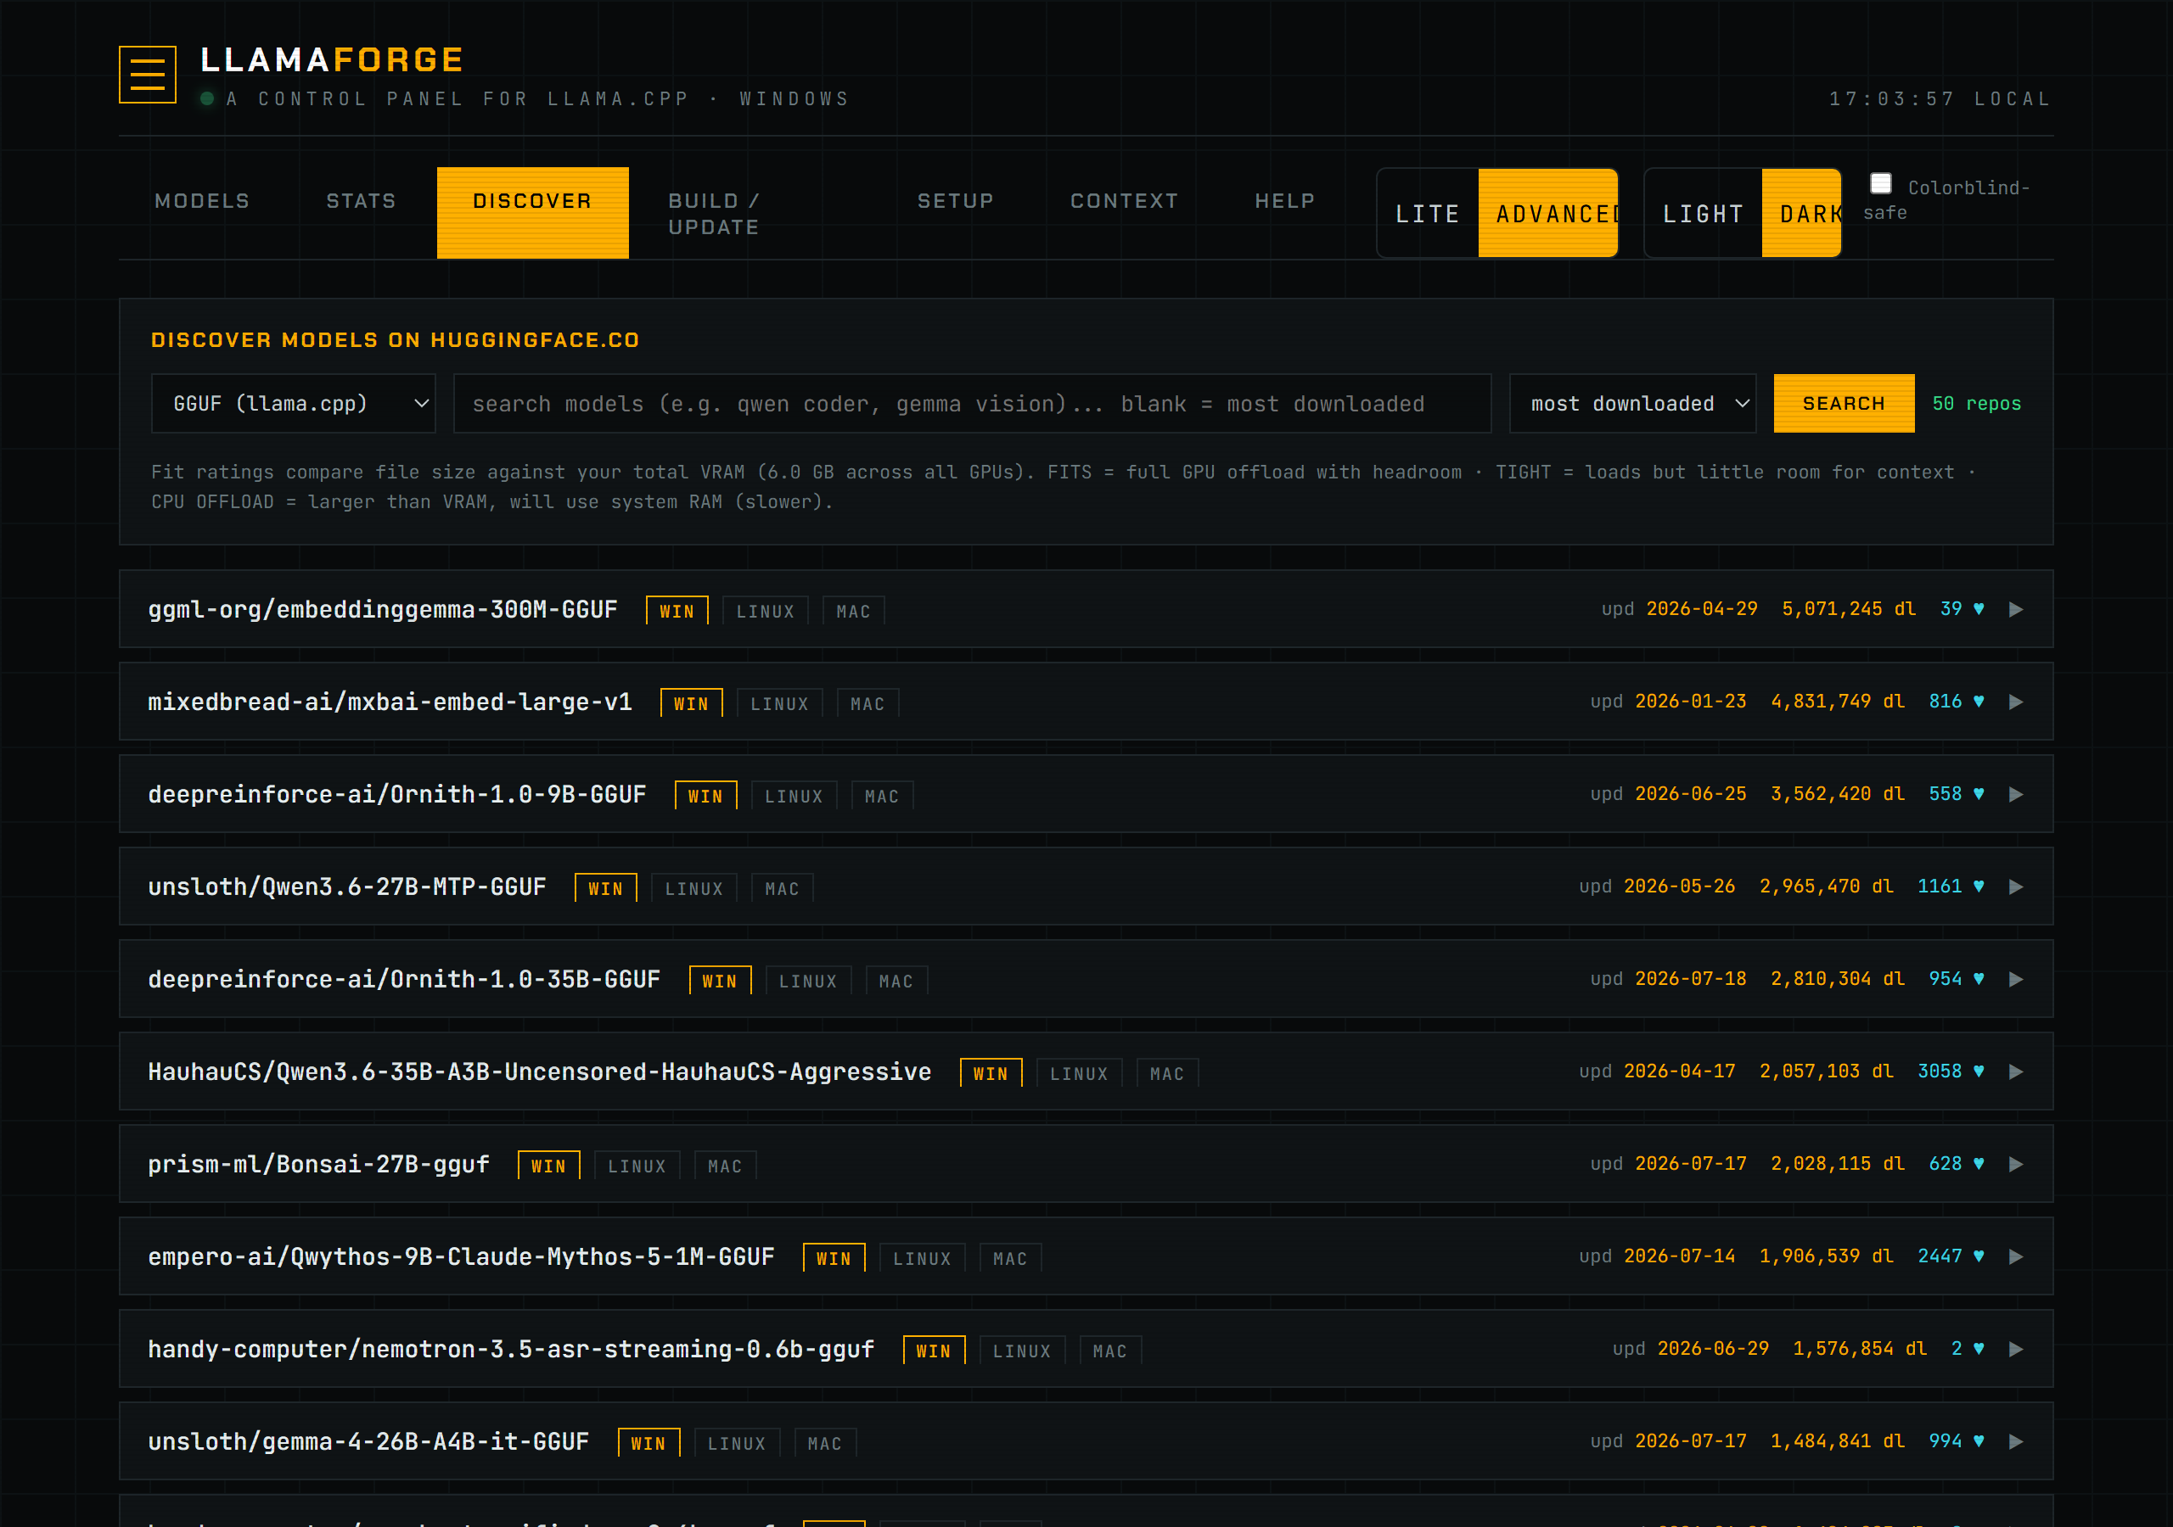
Task: Click 'DISCOVER MODELS ON HUGGINGFACE.CO' heading
Action: tap(396, 339)
